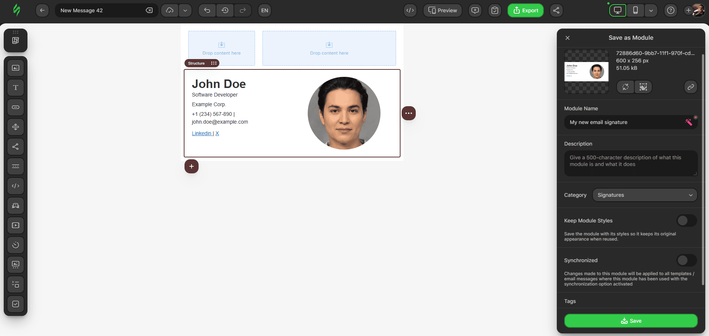Image resolution: width=709 pixels, height=336 pixels.
Task: Switch to mobile view mode
Action: 636,10
